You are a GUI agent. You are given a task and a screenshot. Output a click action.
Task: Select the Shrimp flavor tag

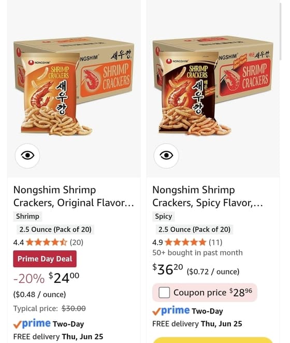pos(27,217)
